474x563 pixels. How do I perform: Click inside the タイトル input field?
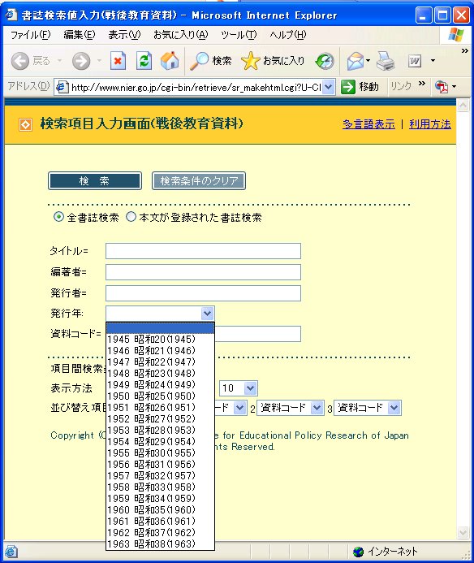[x=203, y=251]
